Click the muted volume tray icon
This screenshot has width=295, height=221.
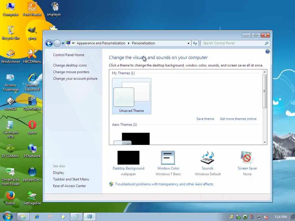[266, 217]
